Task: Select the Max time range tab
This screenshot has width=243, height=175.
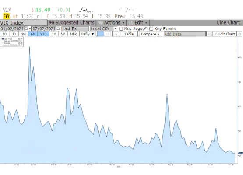Action: click(74, 34)
